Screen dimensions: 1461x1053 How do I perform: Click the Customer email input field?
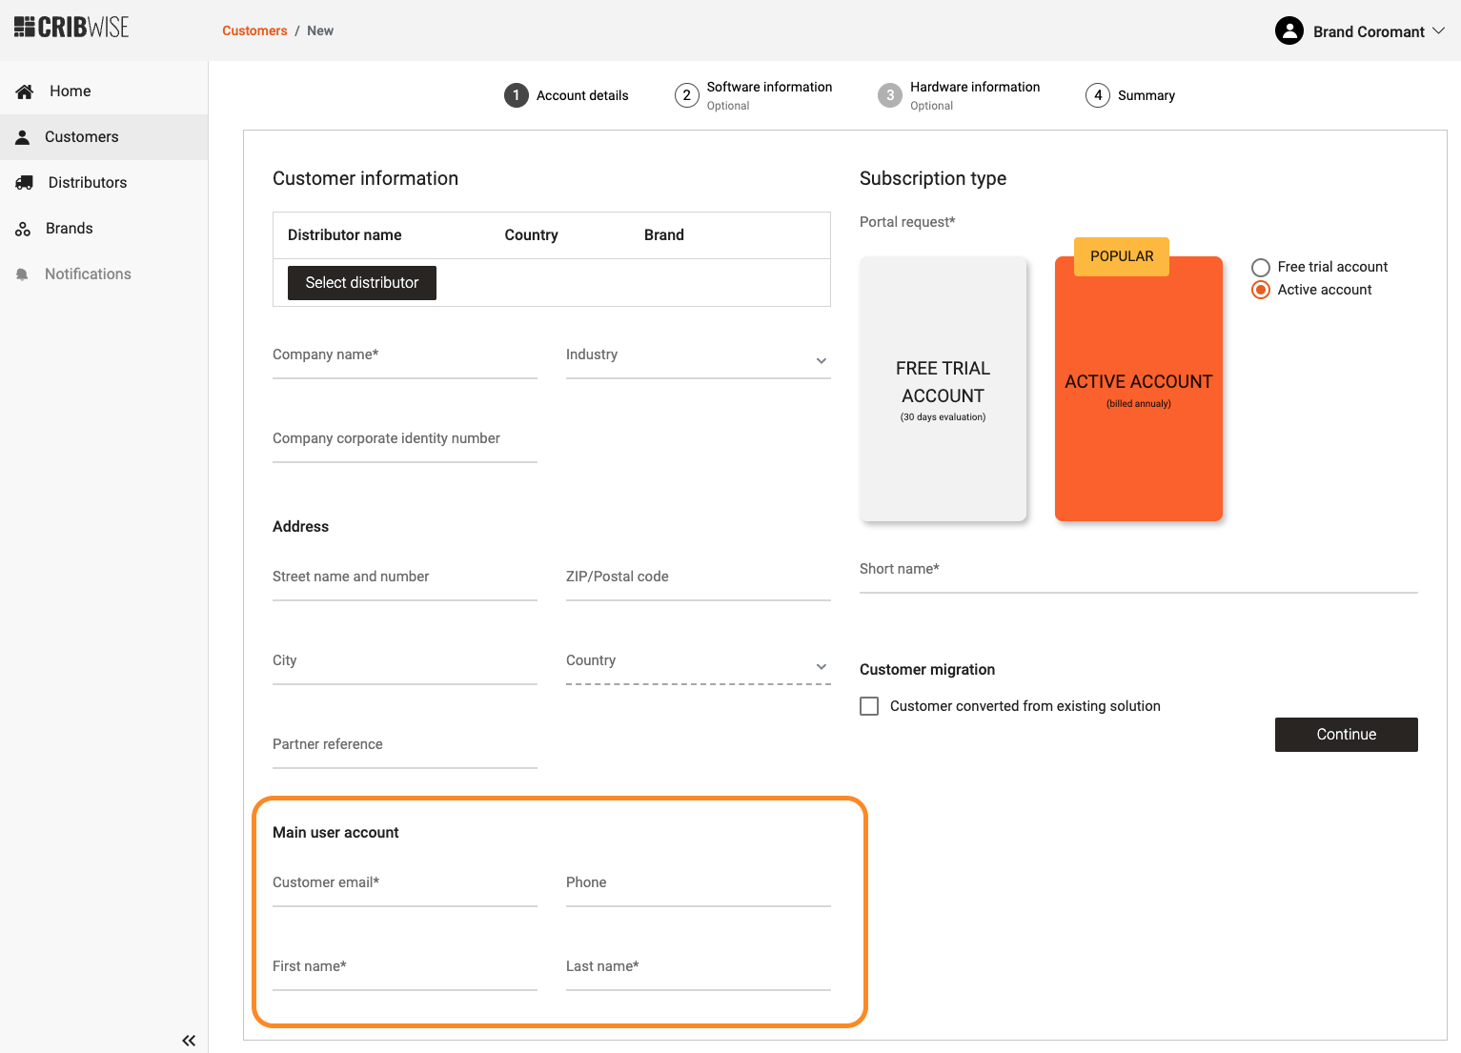[x=404, y=886]
